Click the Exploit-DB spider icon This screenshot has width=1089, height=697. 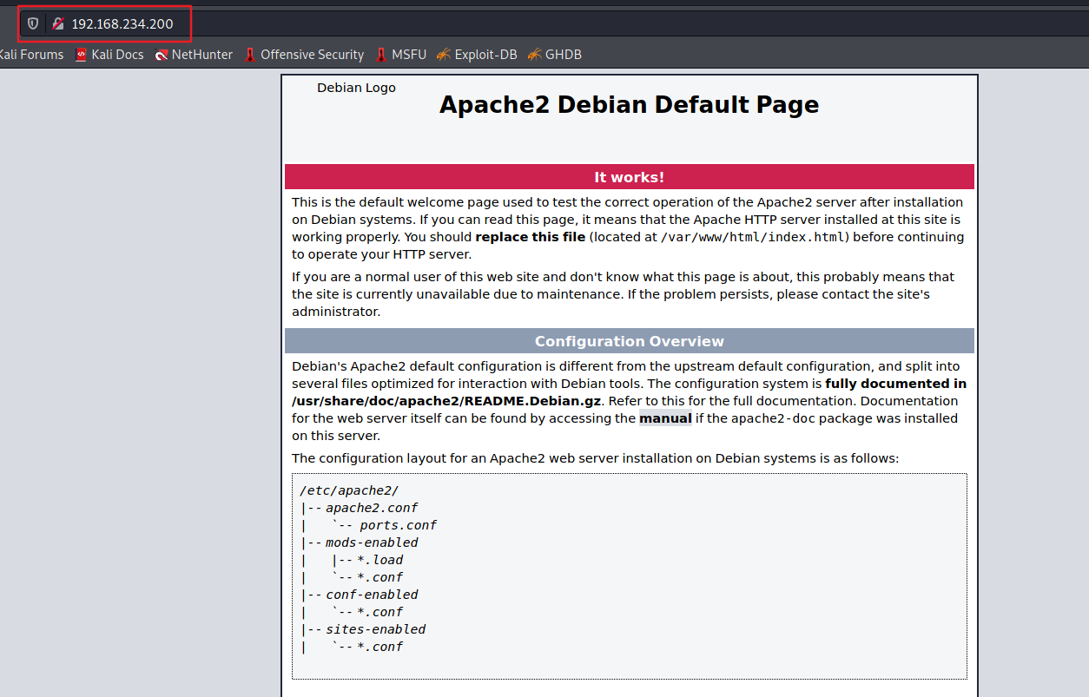[444, 55]
